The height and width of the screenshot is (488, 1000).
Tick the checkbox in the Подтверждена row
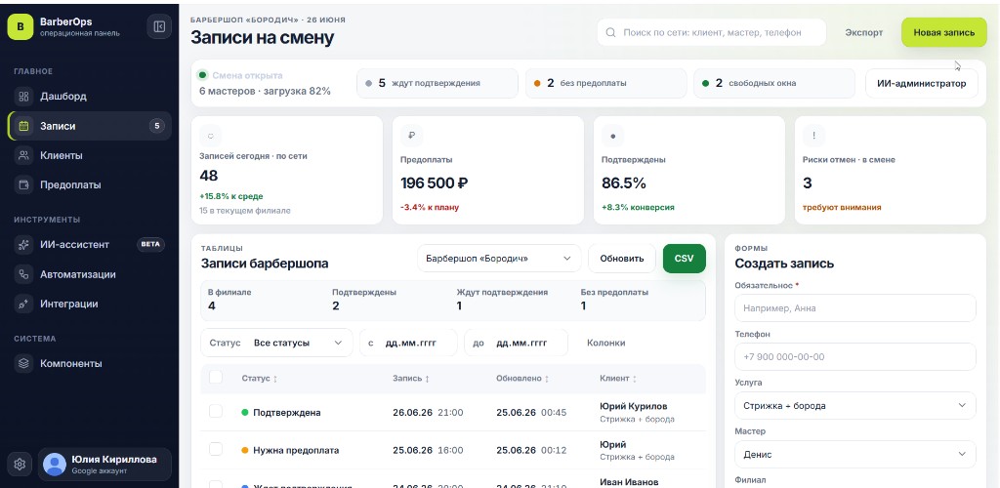tap(216, 412)
